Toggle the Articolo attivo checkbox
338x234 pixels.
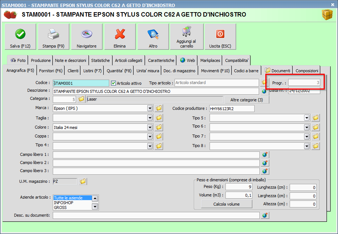[x=113, y=83]
